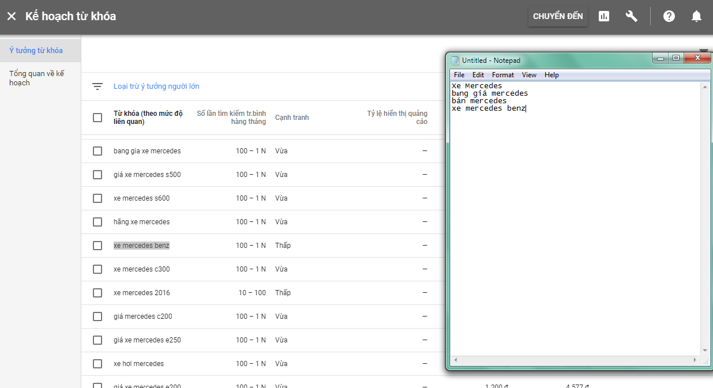Open Notepad File menu

[459, 75]
